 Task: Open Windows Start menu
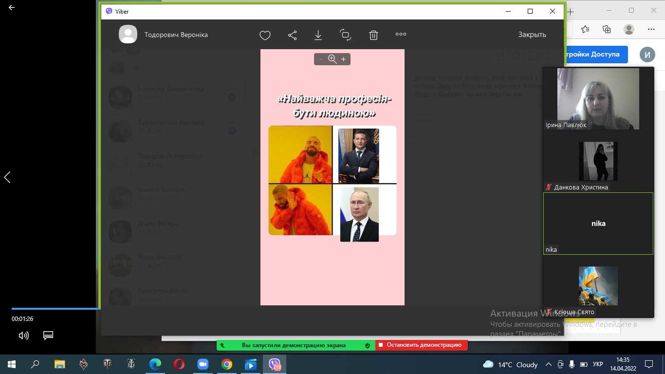(x=12, y=364)
